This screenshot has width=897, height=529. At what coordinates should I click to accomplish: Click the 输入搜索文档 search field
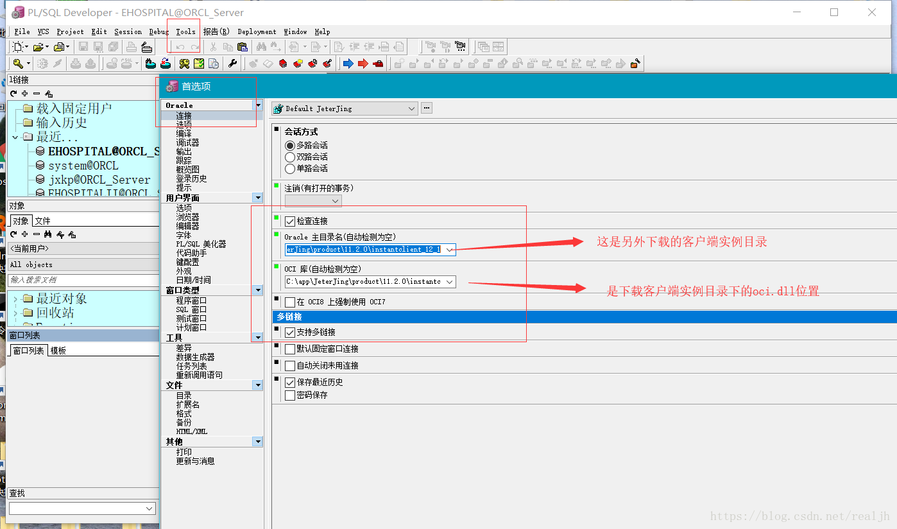point(83,280)
